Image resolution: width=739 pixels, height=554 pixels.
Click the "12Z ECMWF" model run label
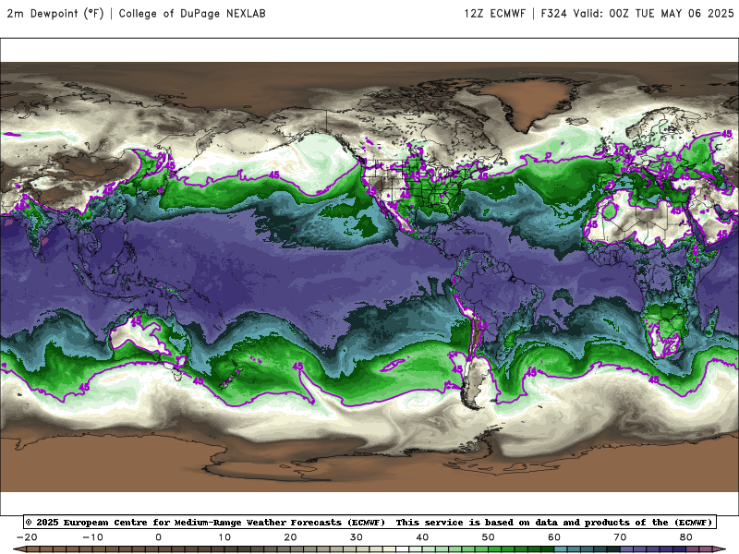[494, 13]
